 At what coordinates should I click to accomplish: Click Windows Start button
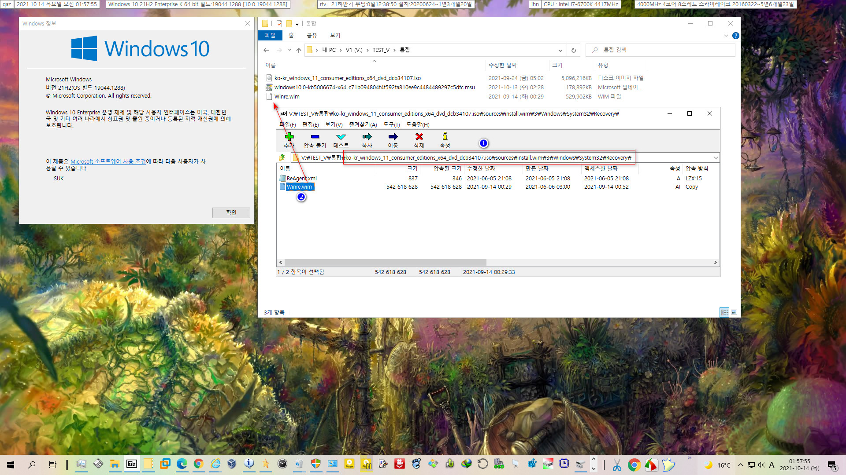(11, 464)
